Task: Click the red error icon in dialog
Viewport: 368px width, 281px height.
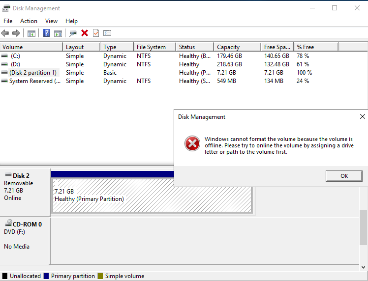Action: pos(192,143)
